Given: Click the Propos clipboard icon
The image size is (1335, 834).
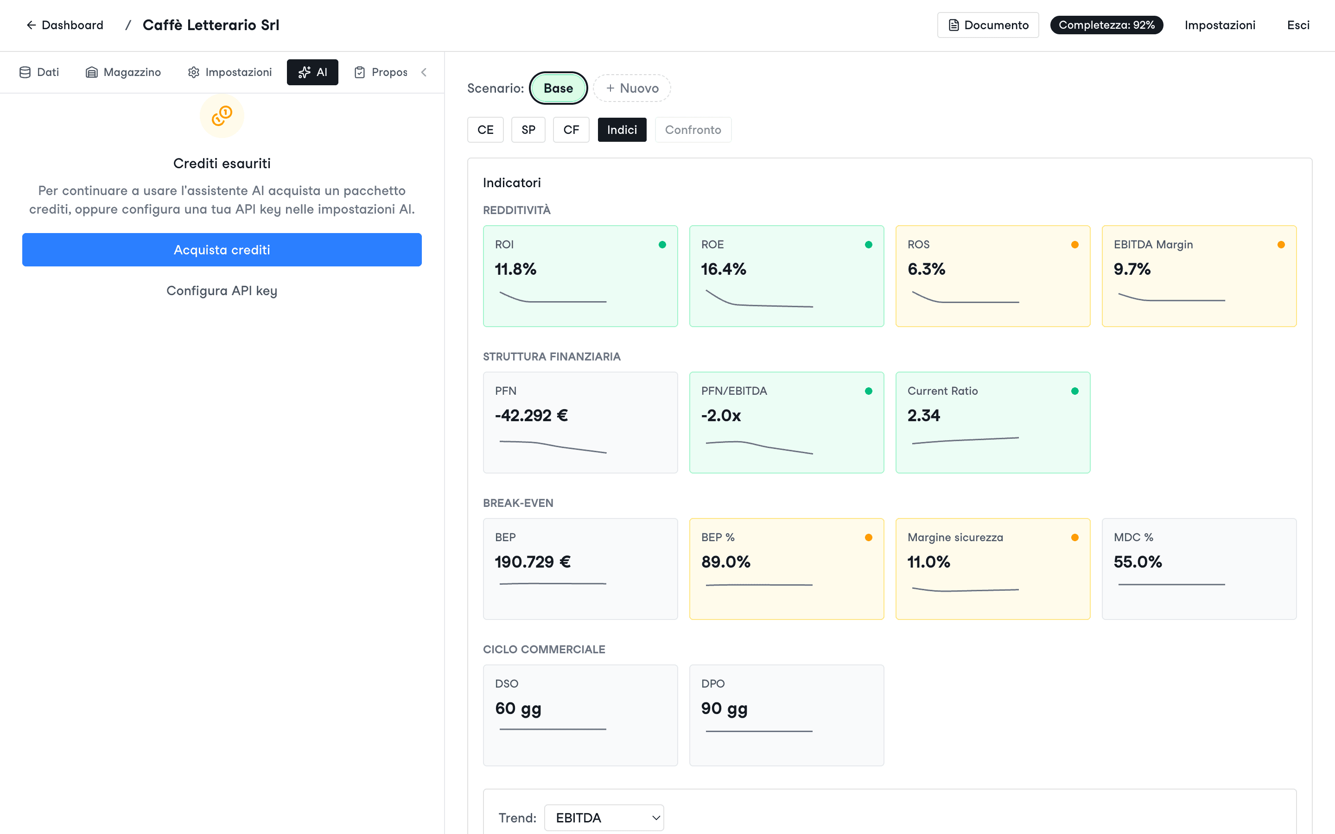Looking at the screenshot, I should pyautogui.click(x=360, y=72).
